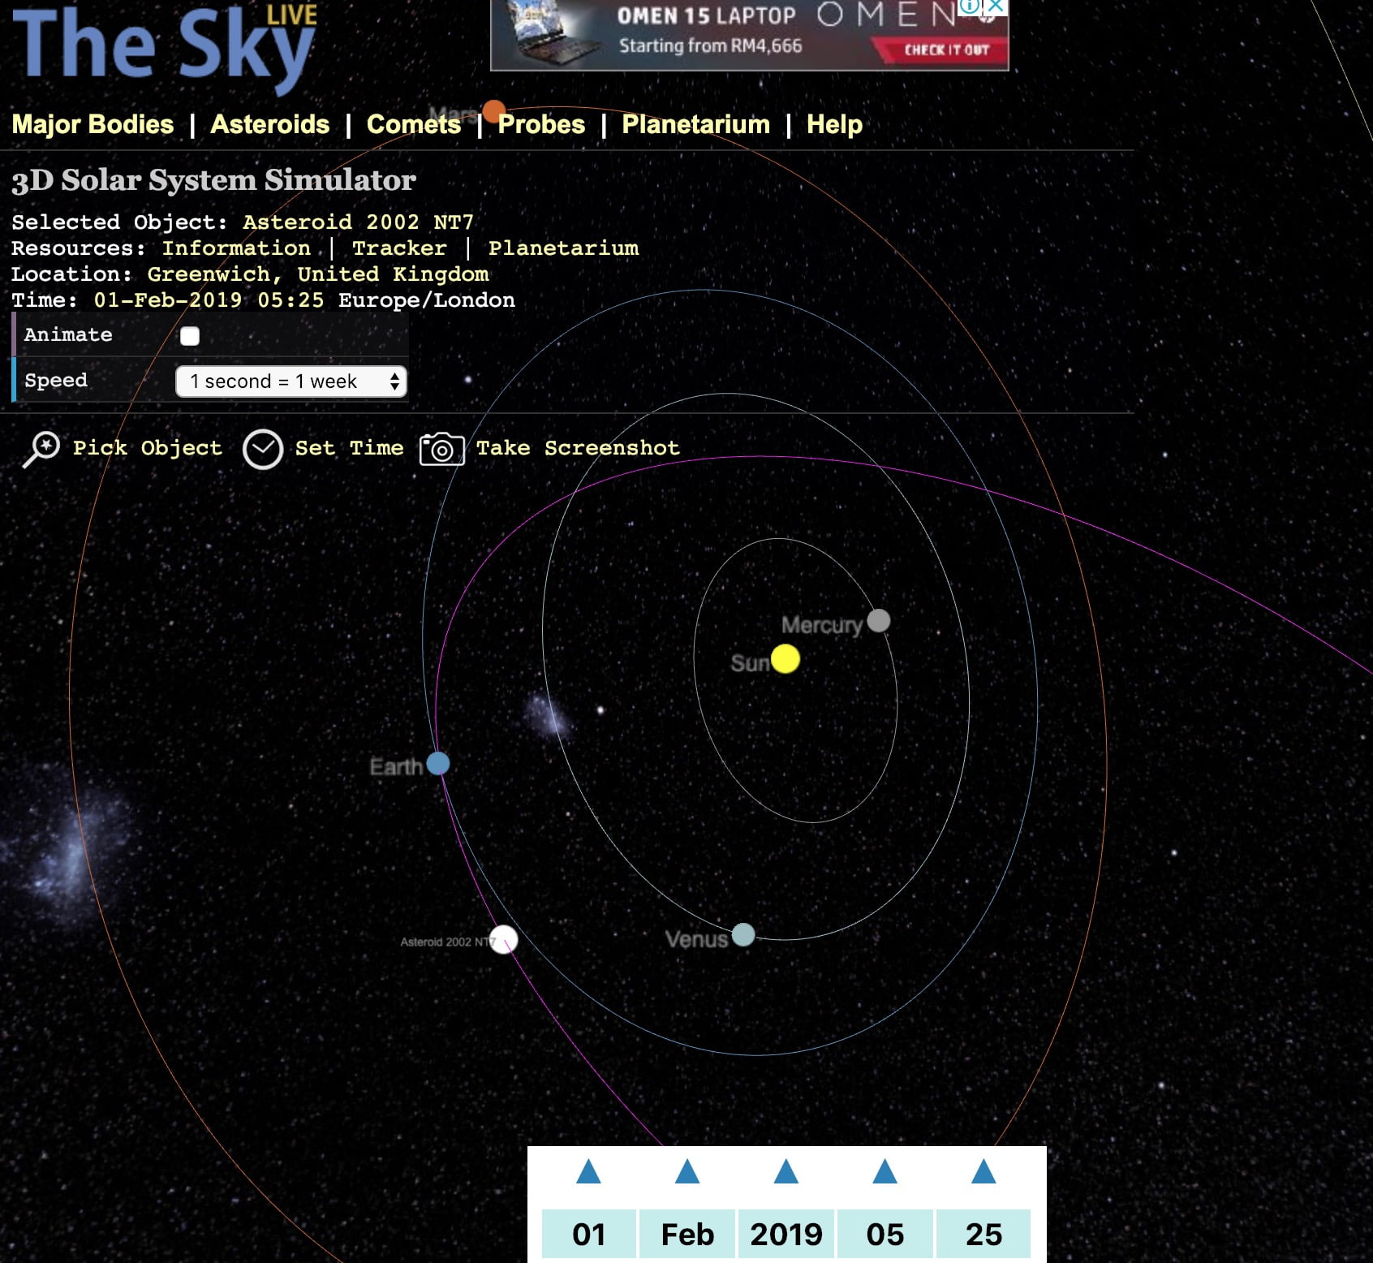The image size is (1373, 1263).
Task: Click the 01-Feb-2019 05:25 time link
Action: [209, 300]
